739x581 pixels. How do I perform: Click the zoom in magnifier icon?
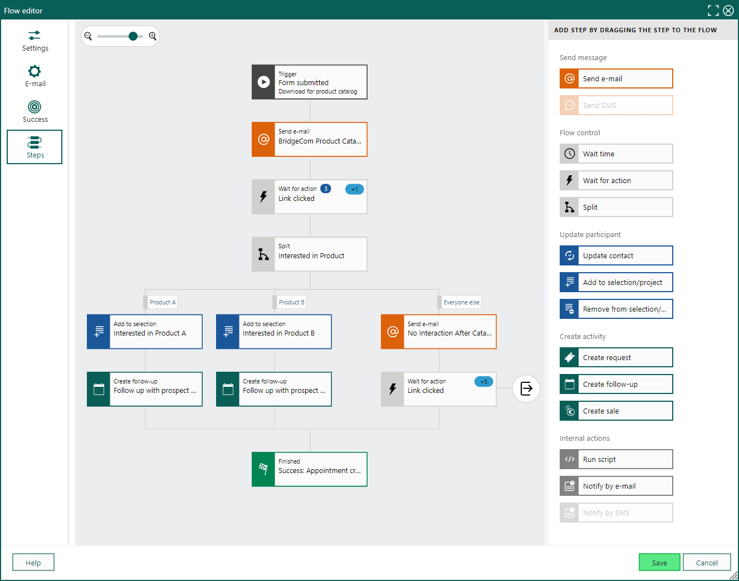[153, 36]
